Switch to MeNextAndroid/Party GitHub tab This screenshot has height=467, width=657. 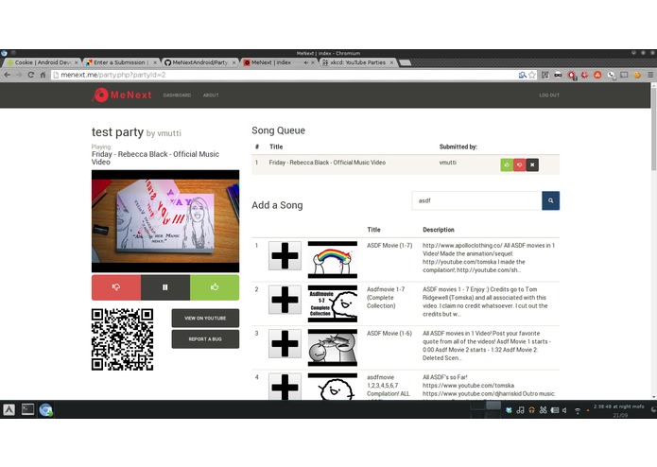pyautogui.click(x=199, y=62)
